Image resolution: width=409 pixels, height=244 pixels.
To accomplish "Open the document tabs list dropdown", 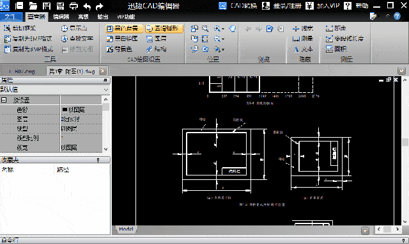I will [401, 71].
